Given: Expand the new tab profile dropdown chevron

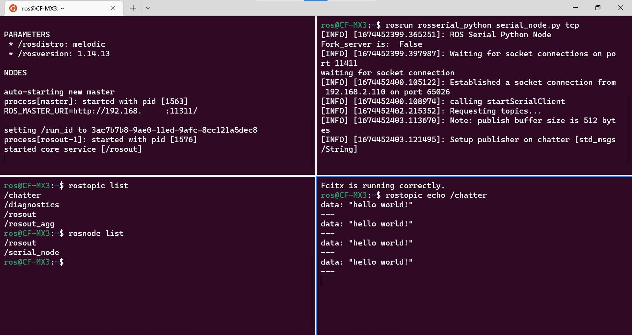Looking at the screenshot, I should coord(148,8).
